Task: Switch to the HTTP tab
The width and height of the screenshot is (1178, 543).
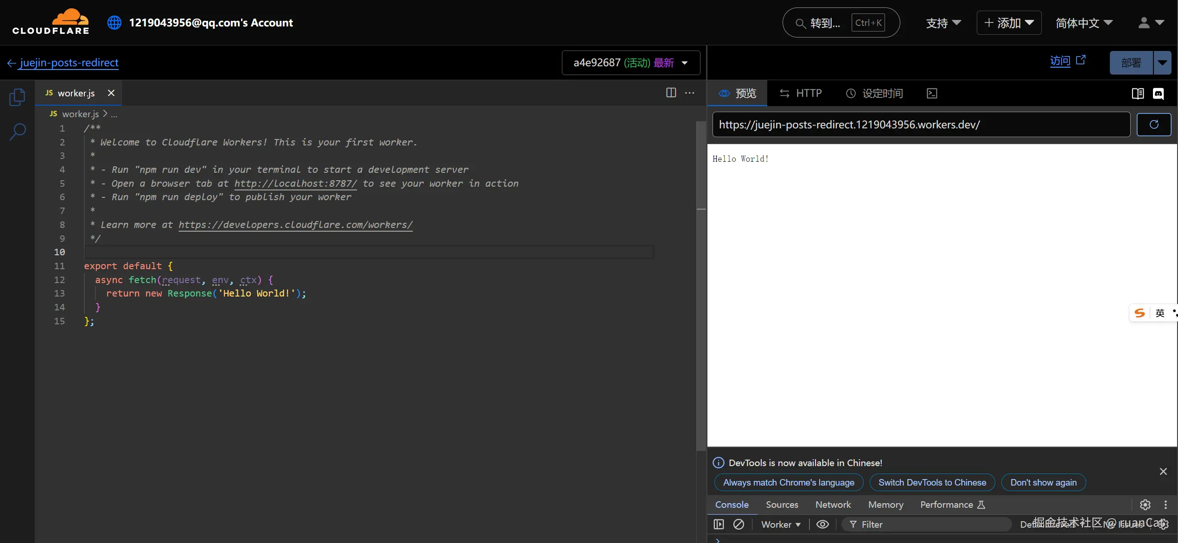Action: coord(801,94)
